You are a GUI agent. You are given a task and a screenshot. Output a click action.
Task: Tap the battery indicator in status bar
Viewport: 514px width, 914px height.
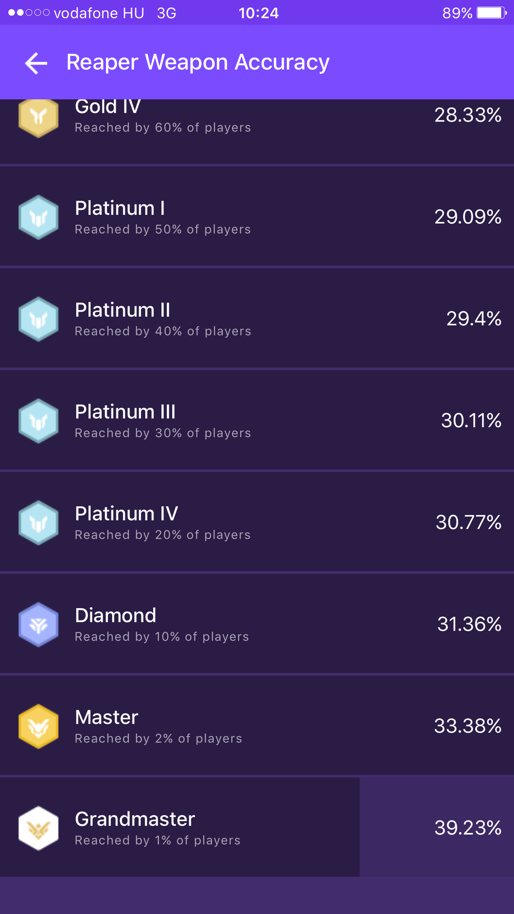491,13
